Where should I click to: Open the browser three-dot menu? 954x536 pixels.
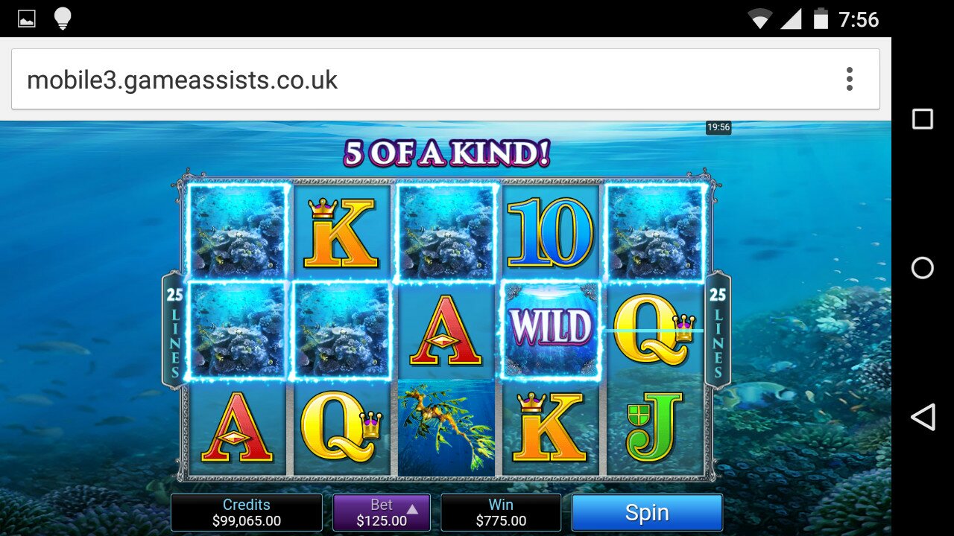(849, 79)
